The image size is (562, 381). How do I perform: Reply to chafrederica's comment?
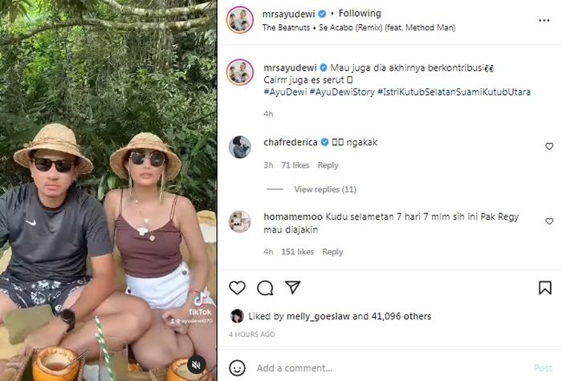(x=328, y=165)
